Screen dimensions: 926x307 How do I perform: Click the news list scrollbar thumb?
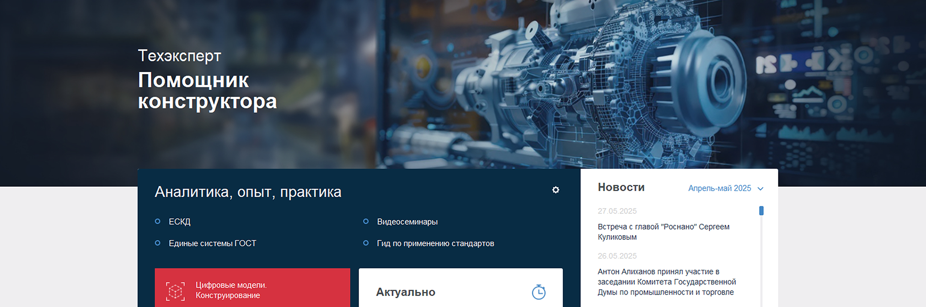click(761, 210)
